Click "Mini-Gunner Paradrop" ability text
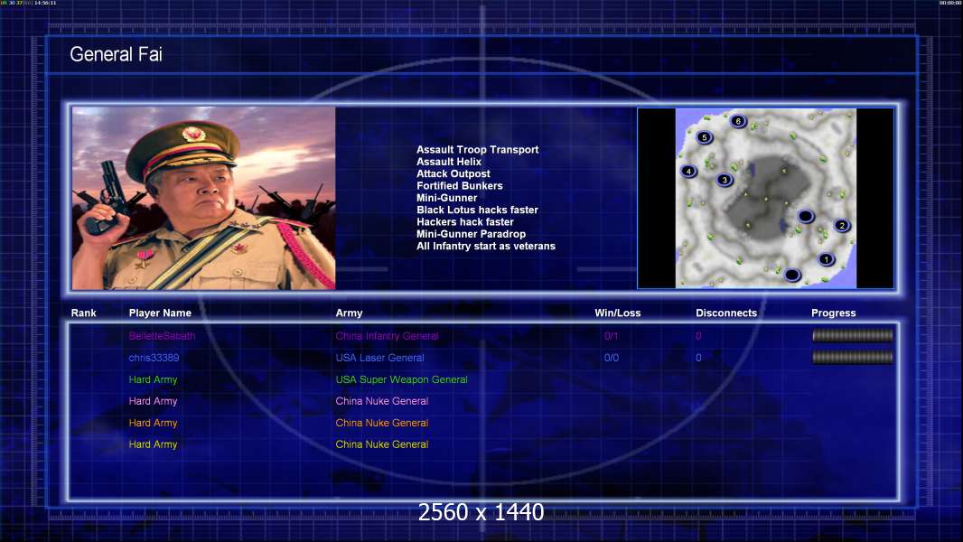 (471, 234)
